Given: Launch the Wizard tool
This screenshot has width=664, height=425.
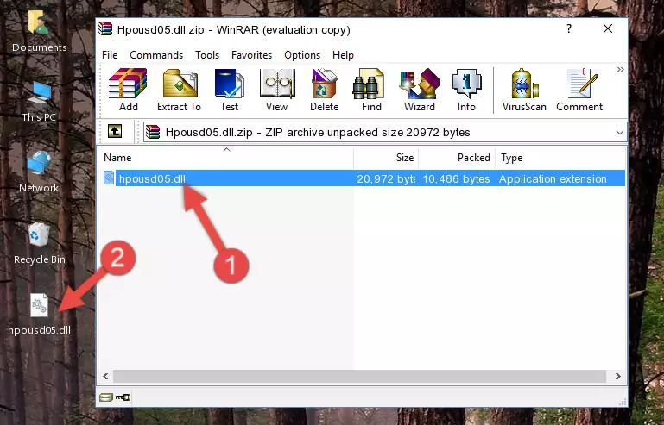Looking at the screenshot, I should point(420,90).
